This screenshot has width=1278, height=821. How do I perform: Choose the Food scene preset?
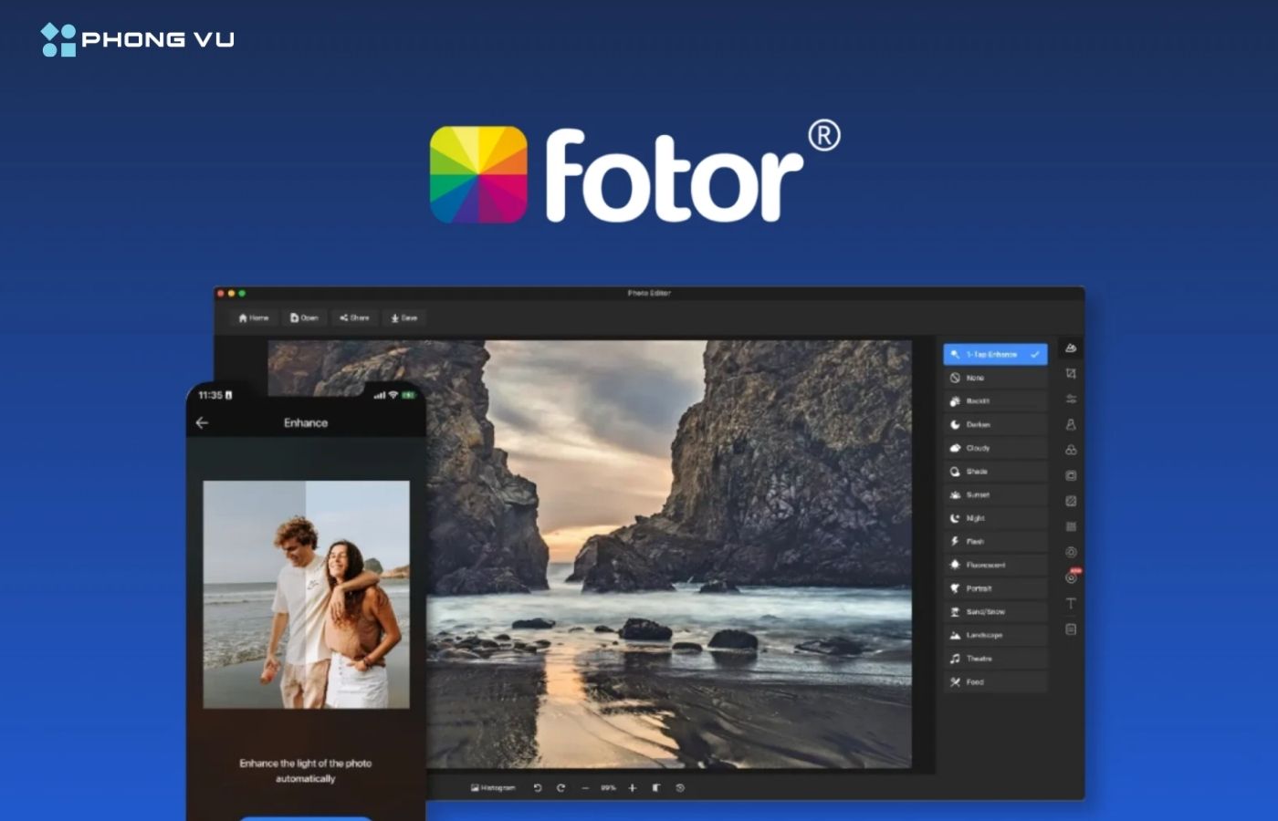tap(995, 682)
